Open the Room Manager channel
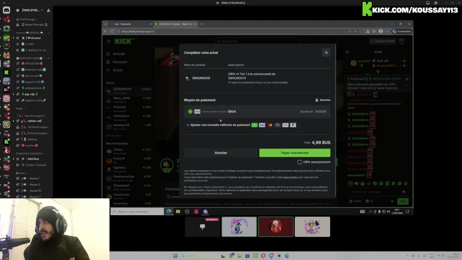The height and width of the screenshot is (260, 462). pos(32,25)
